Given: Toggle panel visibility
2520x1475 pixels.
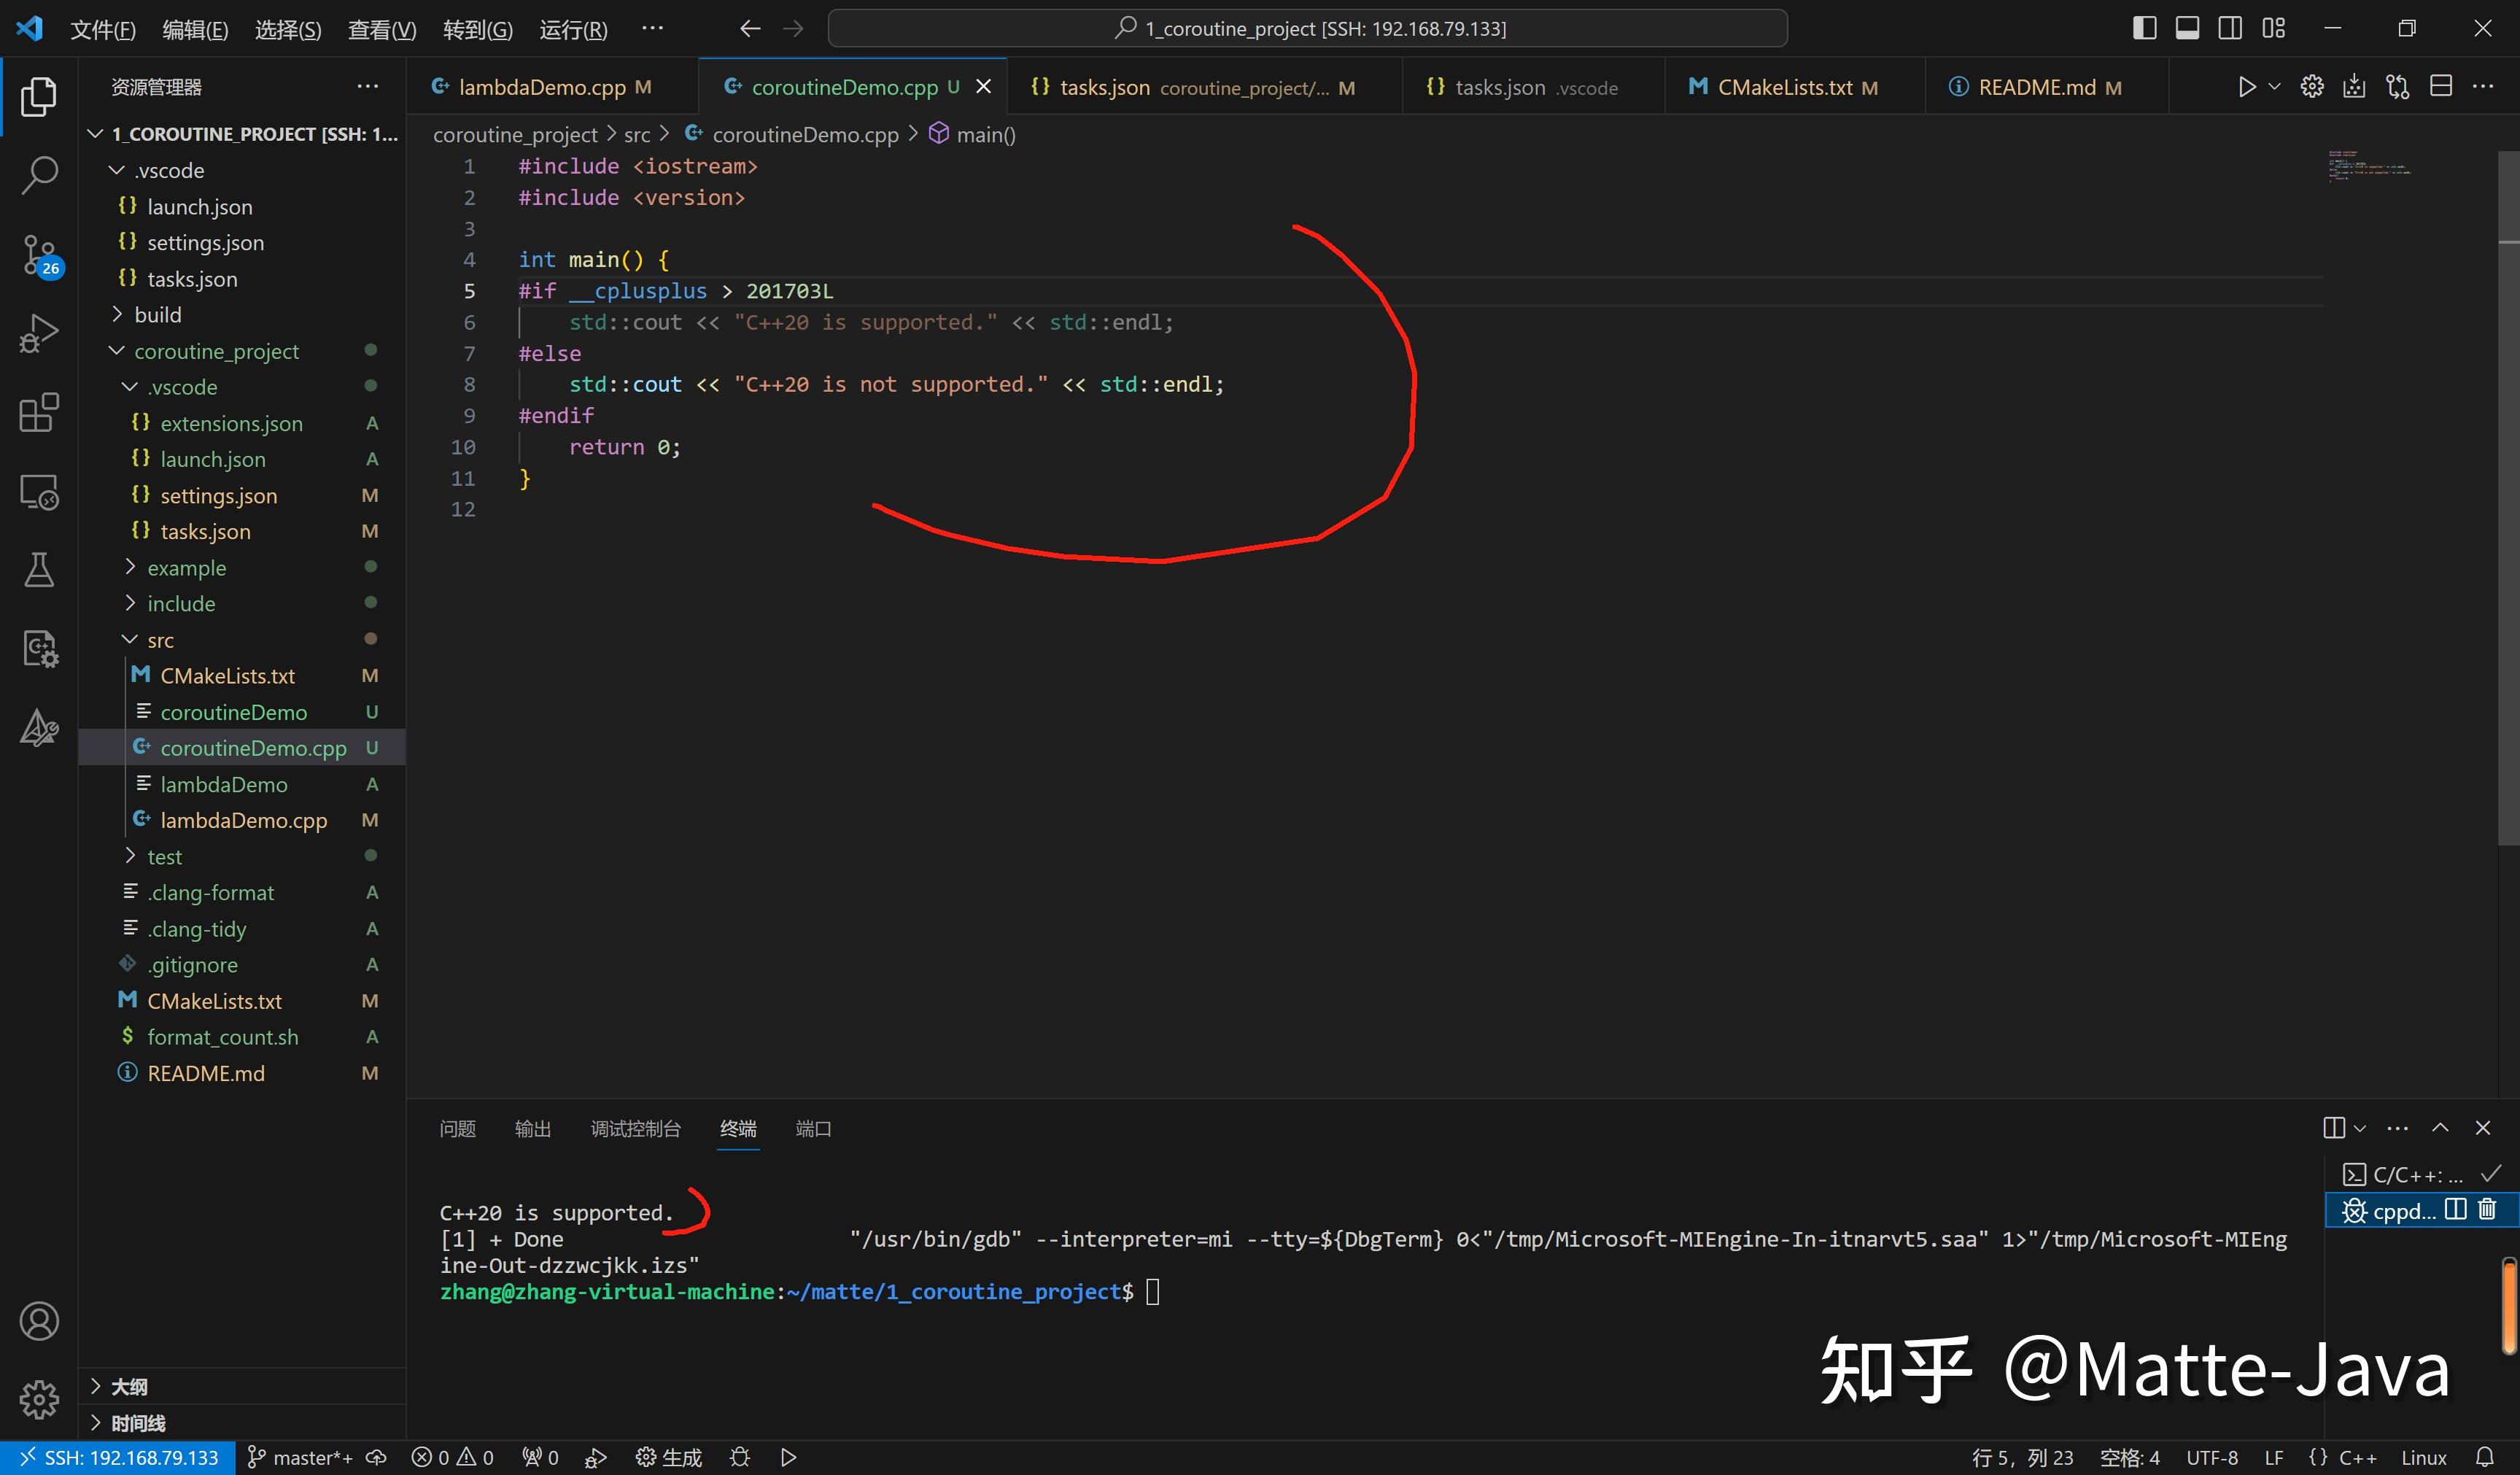Looking at the screenshot, I should click(2187, 28).
